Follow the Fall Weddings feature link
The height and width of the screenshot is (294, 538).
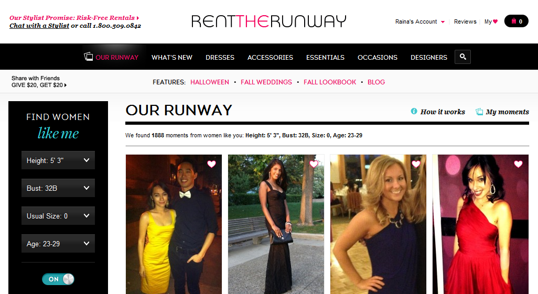click(x=266, y=82)
